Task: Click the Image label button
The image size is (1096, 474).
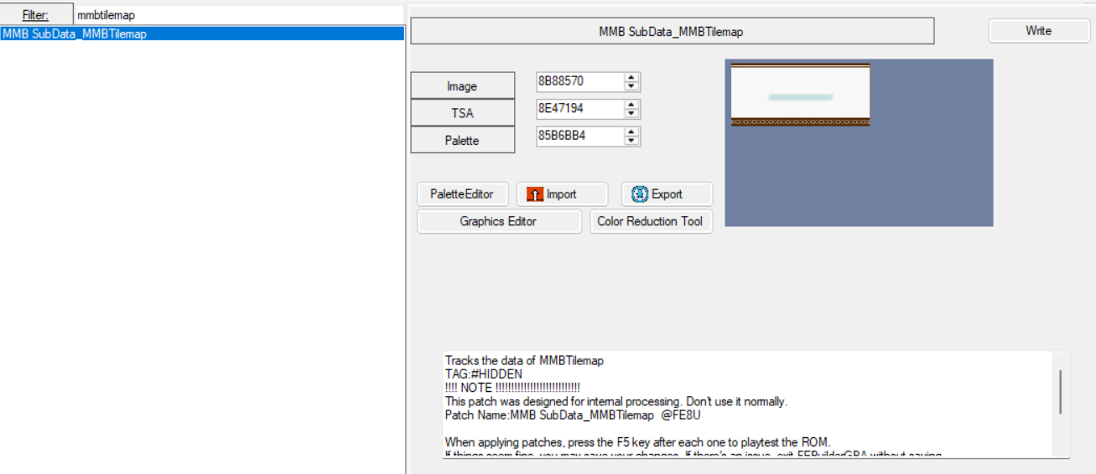Action: [x=462, y=86]
